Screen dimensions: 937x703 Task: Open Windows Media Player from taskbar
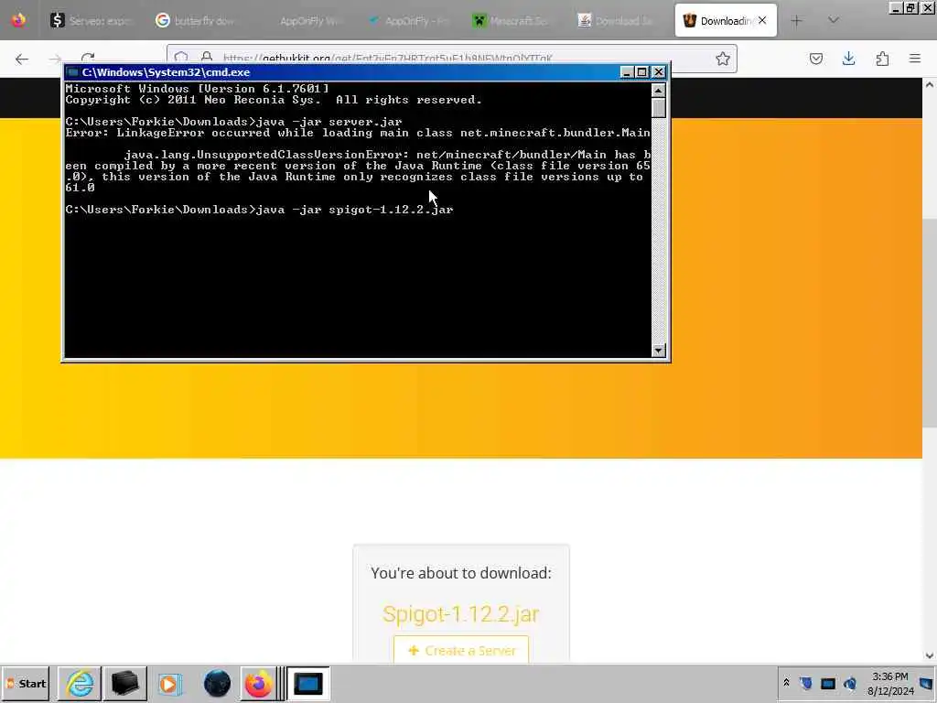point(169,683)
